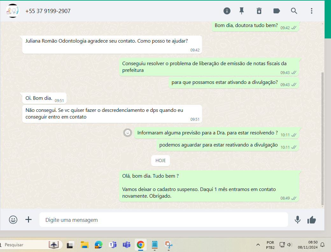This screenshot has height=252, width=331.
Task: Click the microphone to record audio
Action: [x=298, y=220]
